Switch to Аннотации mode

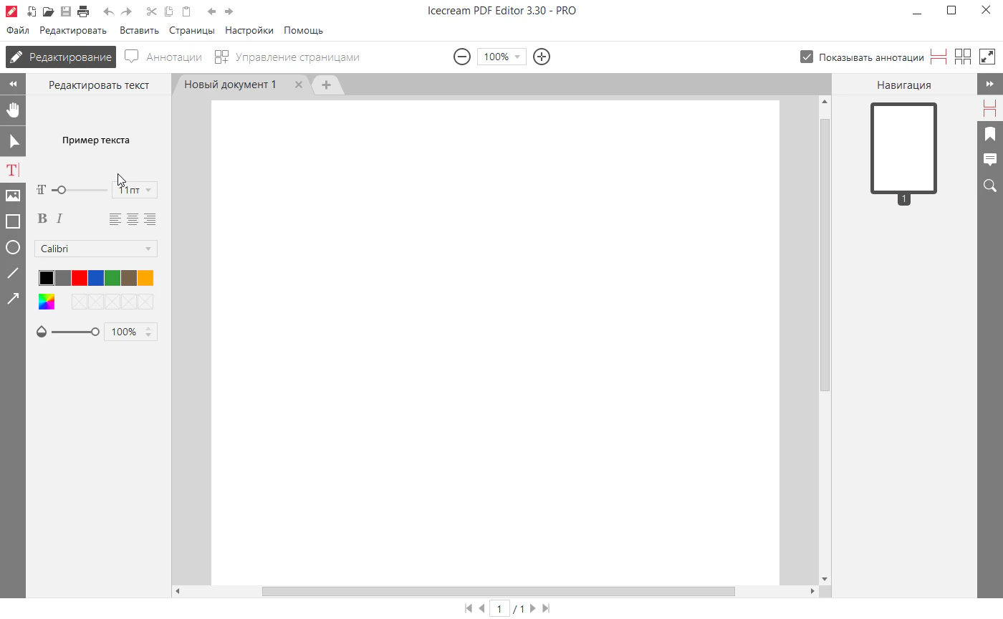tap(164, 57)
